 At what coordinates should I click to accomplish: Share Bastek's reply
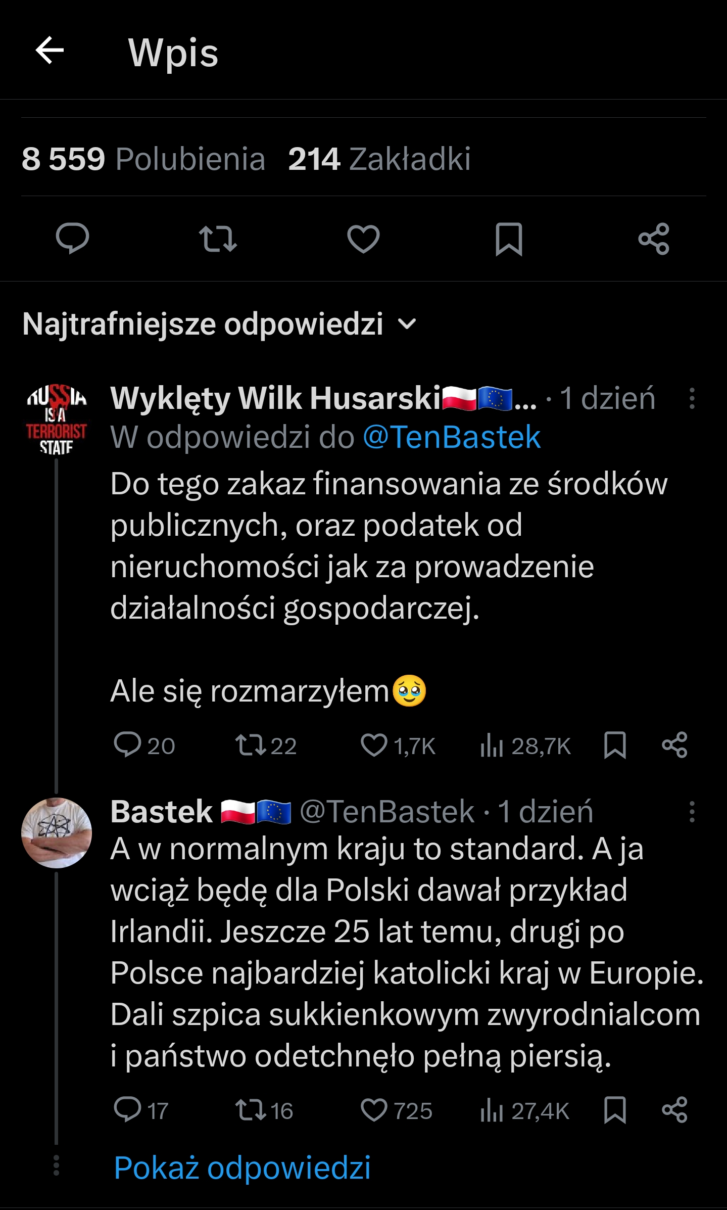click(x=674, y=1110)
